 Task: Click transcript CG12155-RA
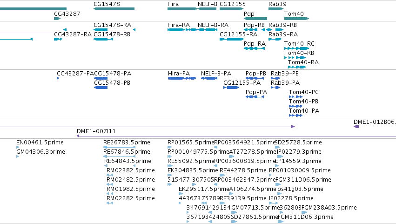[x=232, y=39]
